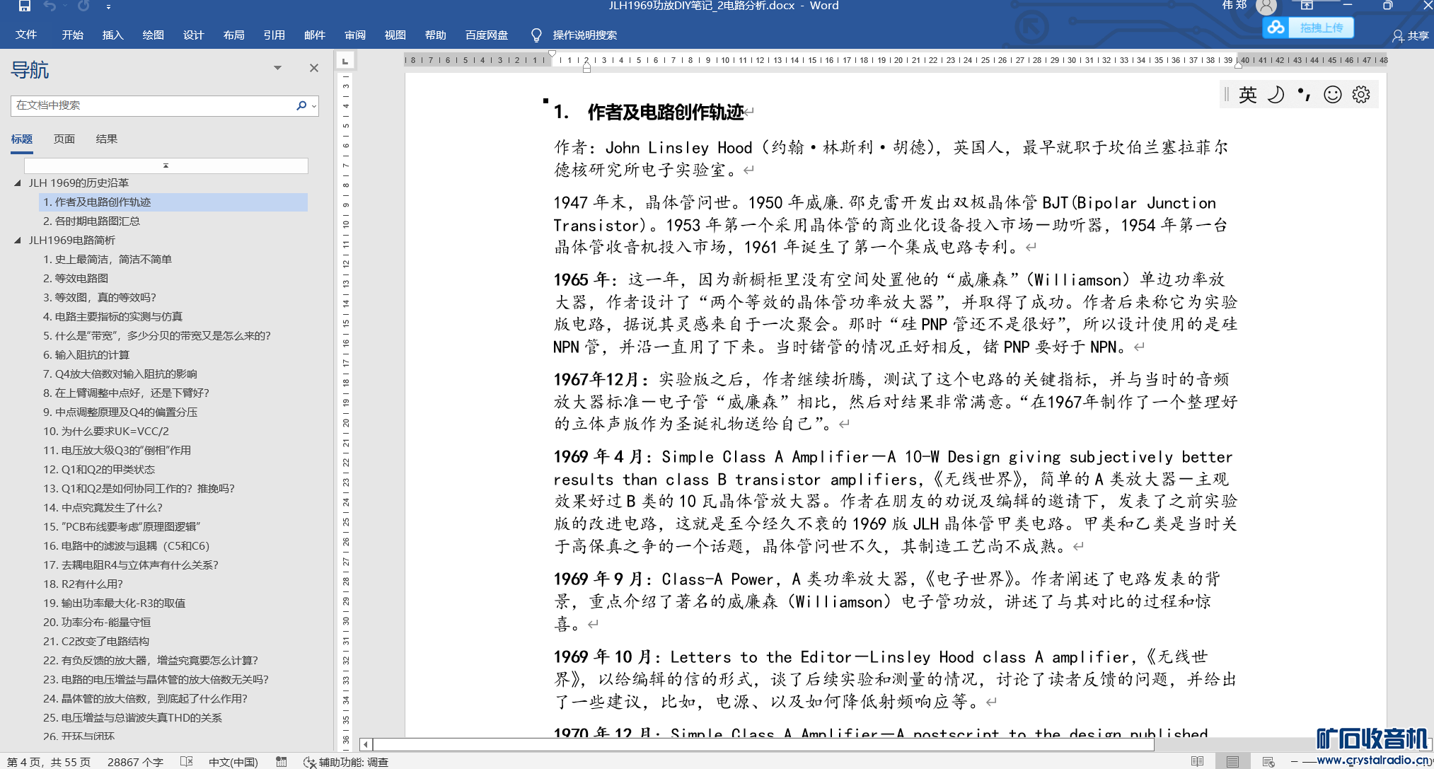Open the Share (共享) person icon

(1398, 35)
